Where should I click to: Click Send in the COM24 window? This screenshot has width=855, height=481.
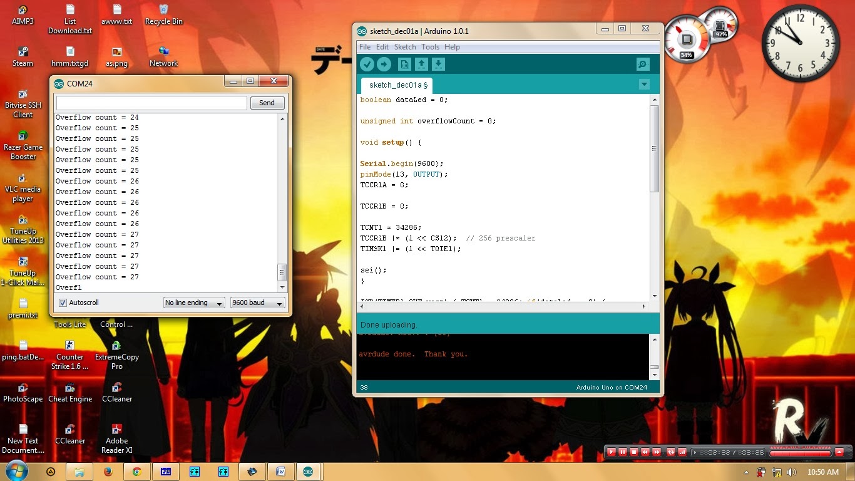[x=267, y=103]
